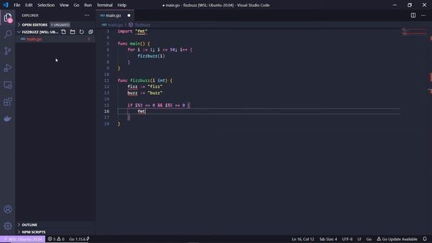Click the fizz := "fizz" line
432x243 pixels.
pyautogui.click(x=145, y=87)
